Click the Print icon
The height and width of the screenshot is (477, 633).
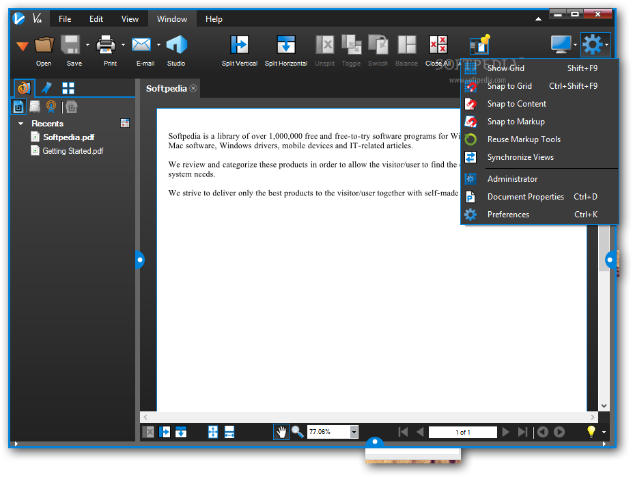pos(106,44)
